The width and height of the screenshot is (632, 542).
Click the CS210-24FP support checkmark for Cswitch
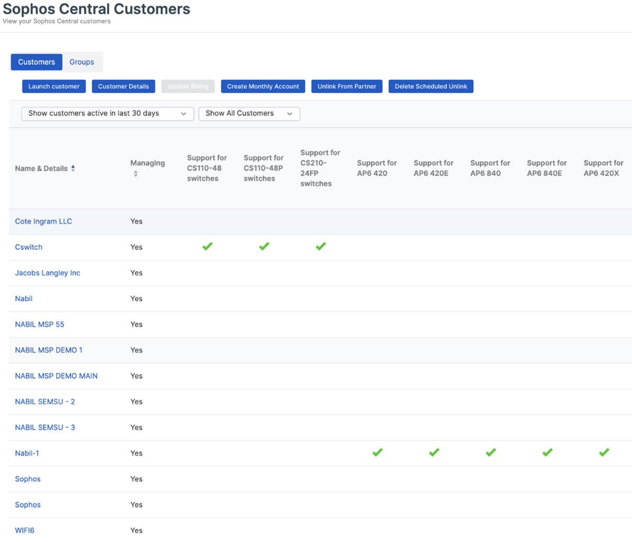tap(320, 246)
